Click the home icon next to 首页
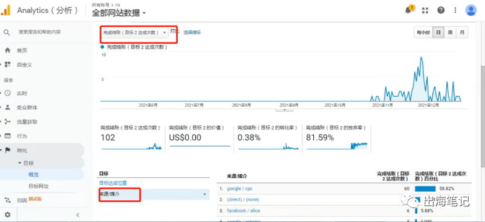Screen dimensions: 485x222 point(8,50)
